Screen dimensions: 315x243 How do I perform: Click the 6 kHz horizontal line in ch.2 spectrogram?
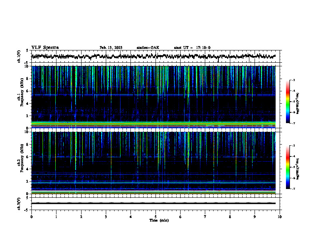tap(153, 157)
